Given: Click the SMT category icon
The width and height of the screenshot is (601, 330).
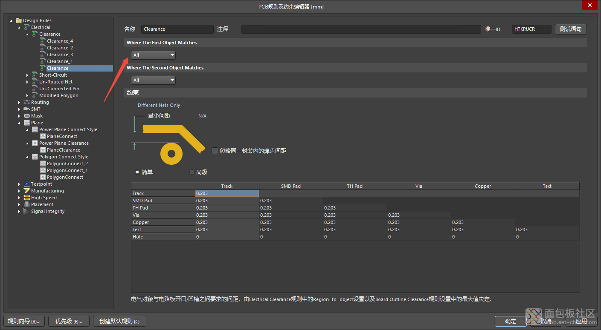Looking at the screenshot, I should point(27,109).
